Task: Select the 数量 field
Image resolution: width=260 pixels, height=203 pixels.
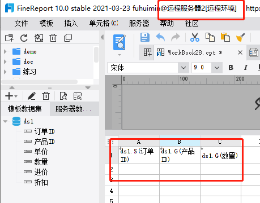Action: click(x=41, y=162)
